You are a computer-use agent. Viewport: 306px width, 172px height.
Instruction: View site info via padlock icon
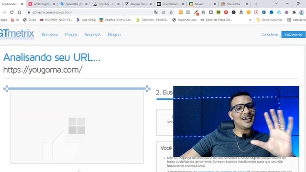click(29, 12)
